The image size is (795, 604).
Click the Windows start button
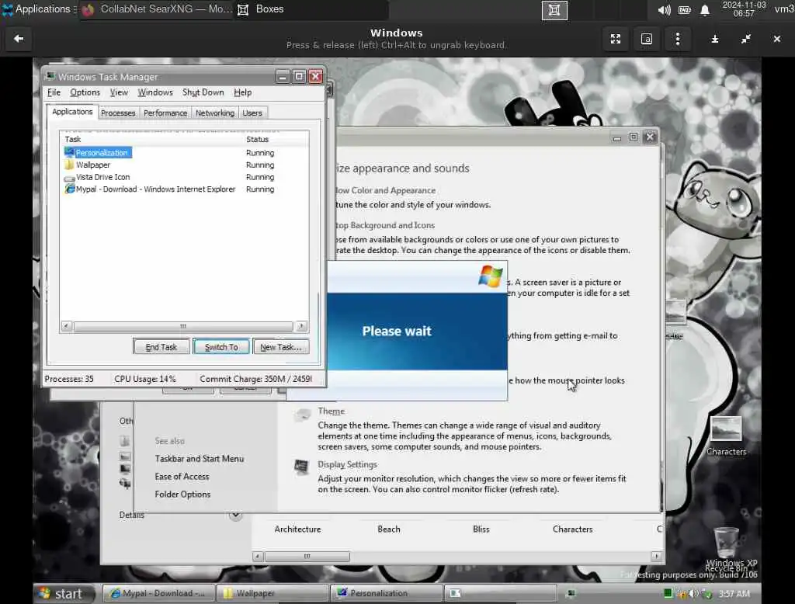(x=64, y=593)
